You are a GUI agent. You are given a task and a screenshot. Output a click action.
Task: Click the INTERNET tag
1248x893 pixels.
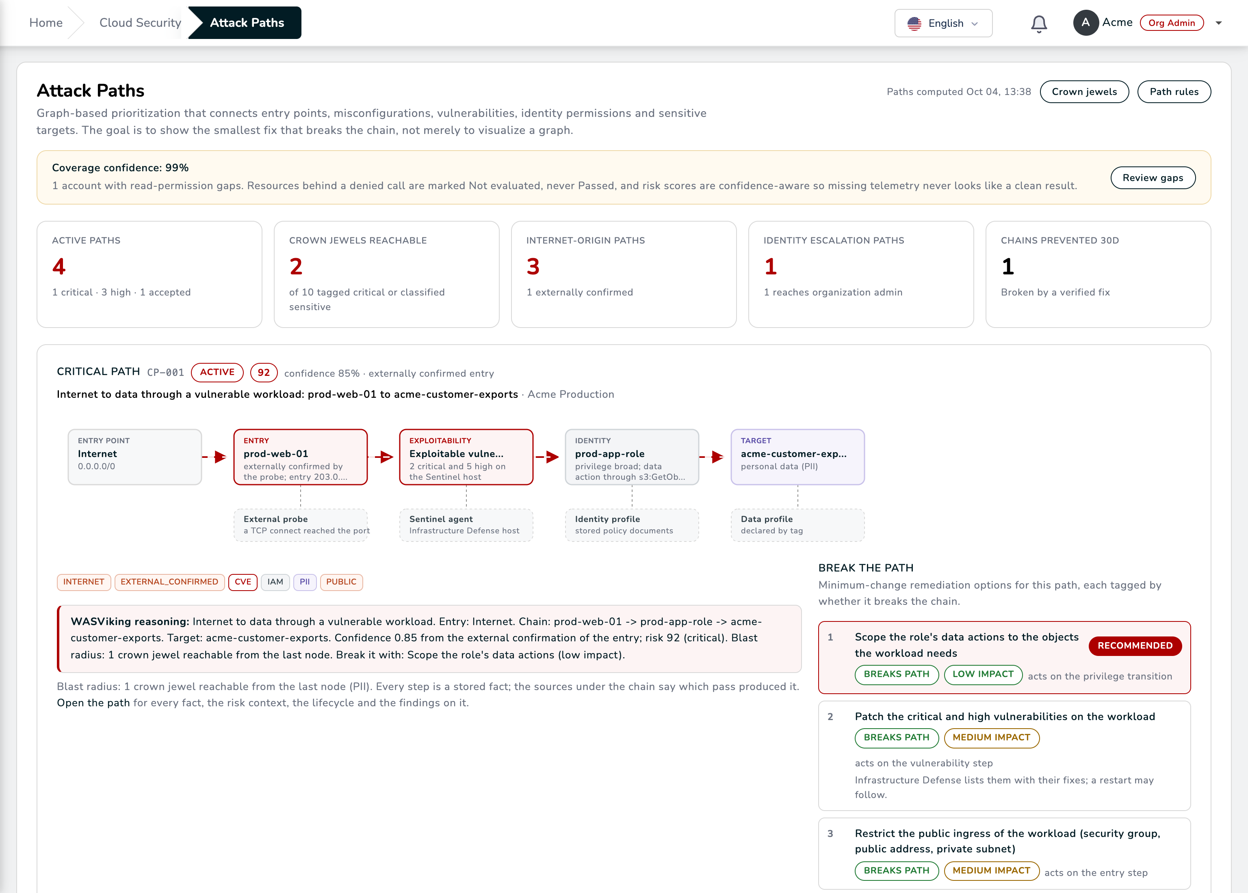[84, 582]
